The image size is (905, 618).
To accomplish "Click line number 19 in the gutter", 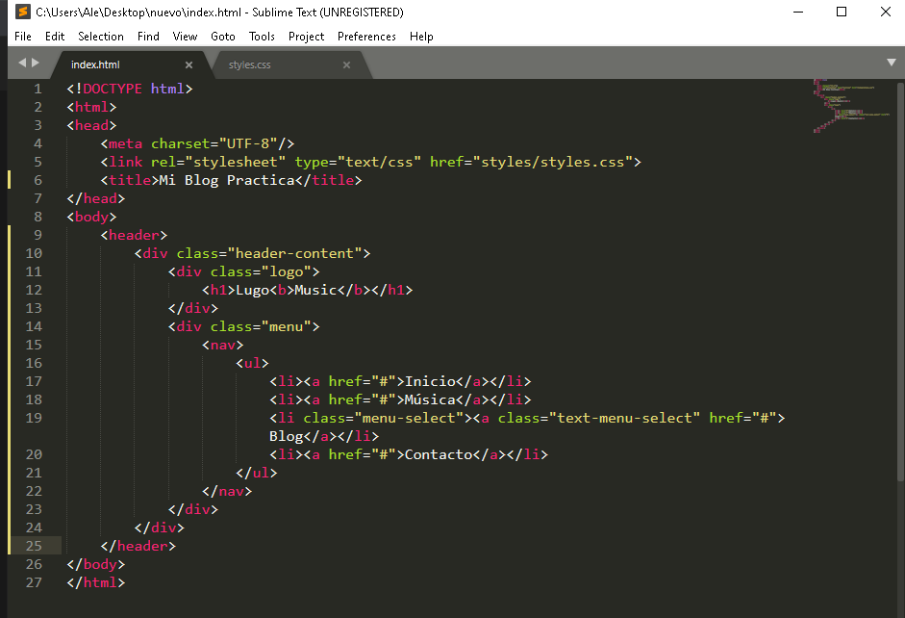I will point(34,418).
